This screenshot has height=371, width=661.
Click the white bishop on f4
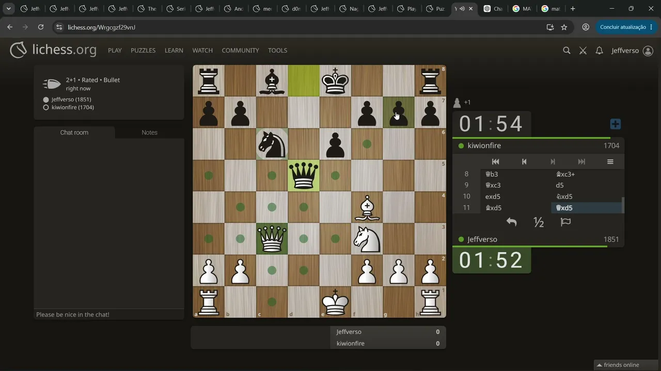367,207
